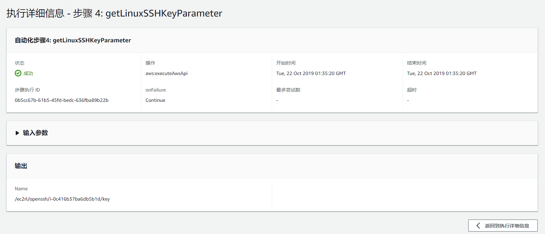Viewport: 545px width, 234px height.
Task: Click the 最多尝试数 label
Action: (x=288, y=90)
